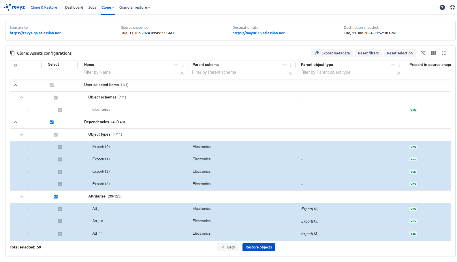The height and width of the screenshot is (262, 457).
Task: Clear Parent object type filter X
Action: pyautogui.click(x=399, y=73)
